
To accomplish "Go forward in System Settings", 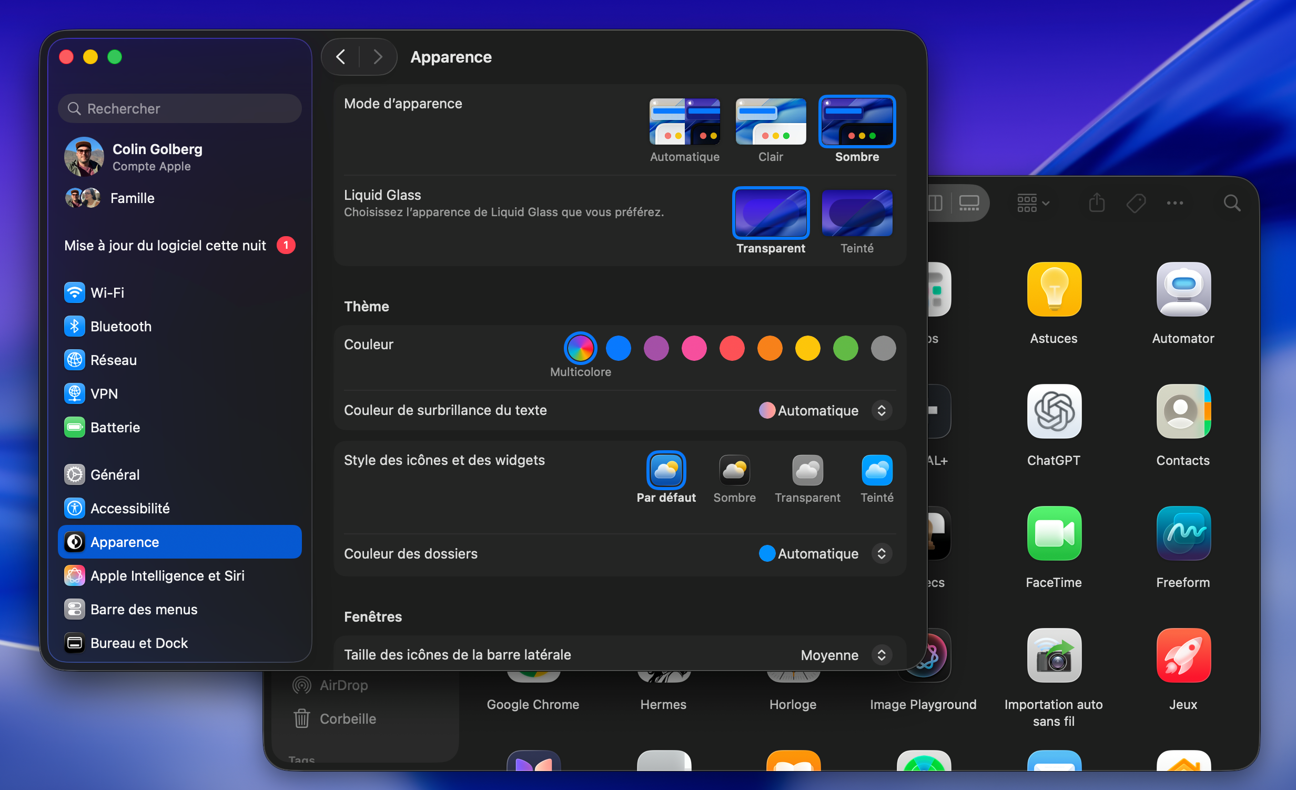I will tap(377, 57).
